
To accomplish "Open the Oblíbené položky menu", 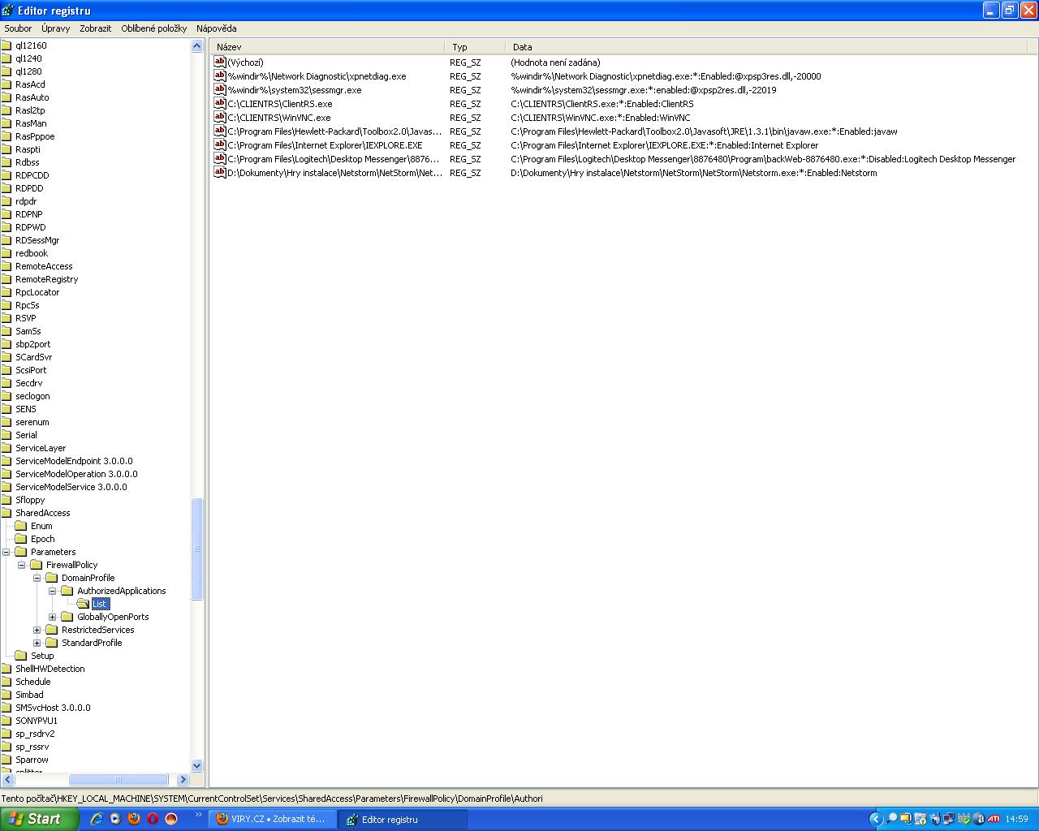I will [153, 28].
